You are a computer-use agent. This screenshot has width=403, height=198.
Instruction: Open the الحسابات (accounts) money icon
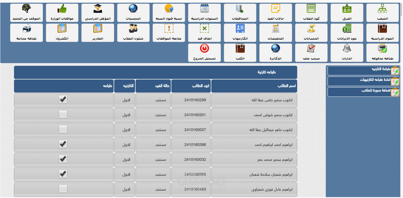pos(311,32)
